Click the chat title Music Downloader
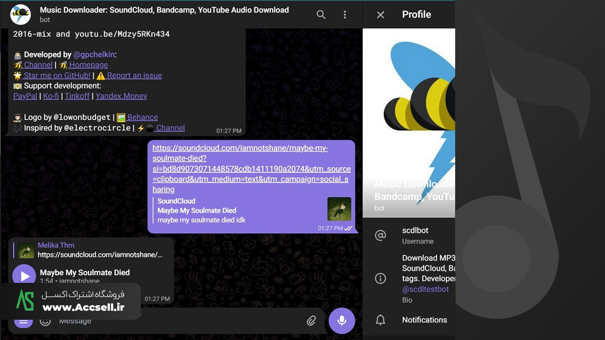 tap(164, 10)
